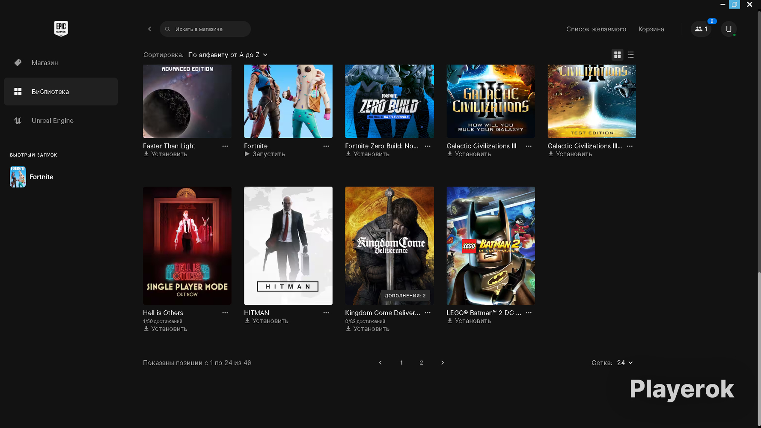
Task: Open the friends list icon
Action: coord(701,29)
